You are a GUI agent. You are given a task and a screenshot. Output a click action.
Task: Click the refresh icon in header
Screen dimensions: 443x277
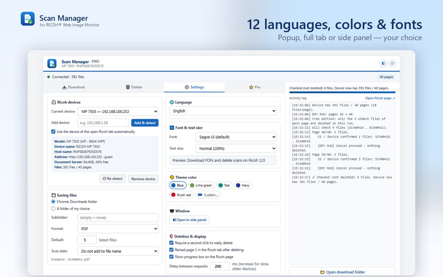[392, 63]
